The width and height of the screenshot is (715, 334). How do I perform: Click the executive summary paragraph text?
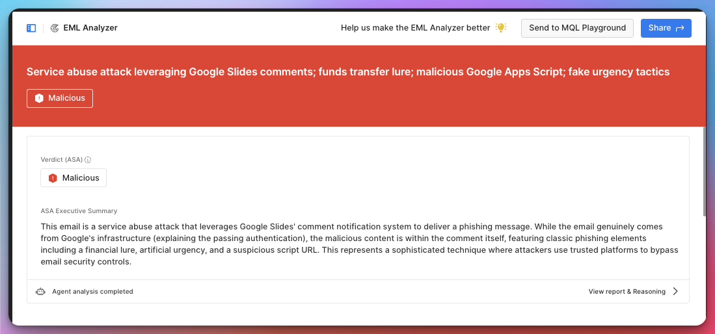tap(359, 244)
